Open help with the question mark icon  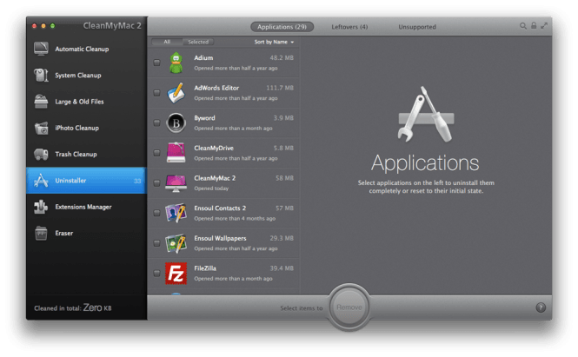541,307
